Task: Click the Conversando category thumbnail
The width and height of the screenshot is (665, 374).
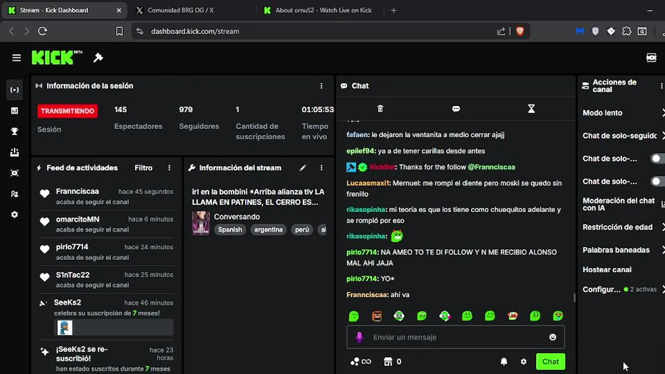Action: coord(201,223)
